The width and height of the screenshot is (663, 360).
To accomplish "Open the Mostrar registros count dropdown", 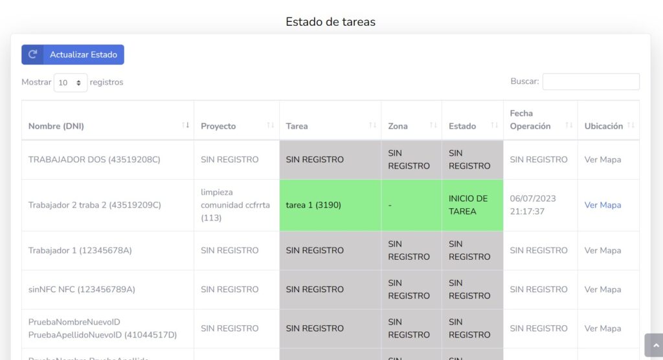I will coord(71,83).
